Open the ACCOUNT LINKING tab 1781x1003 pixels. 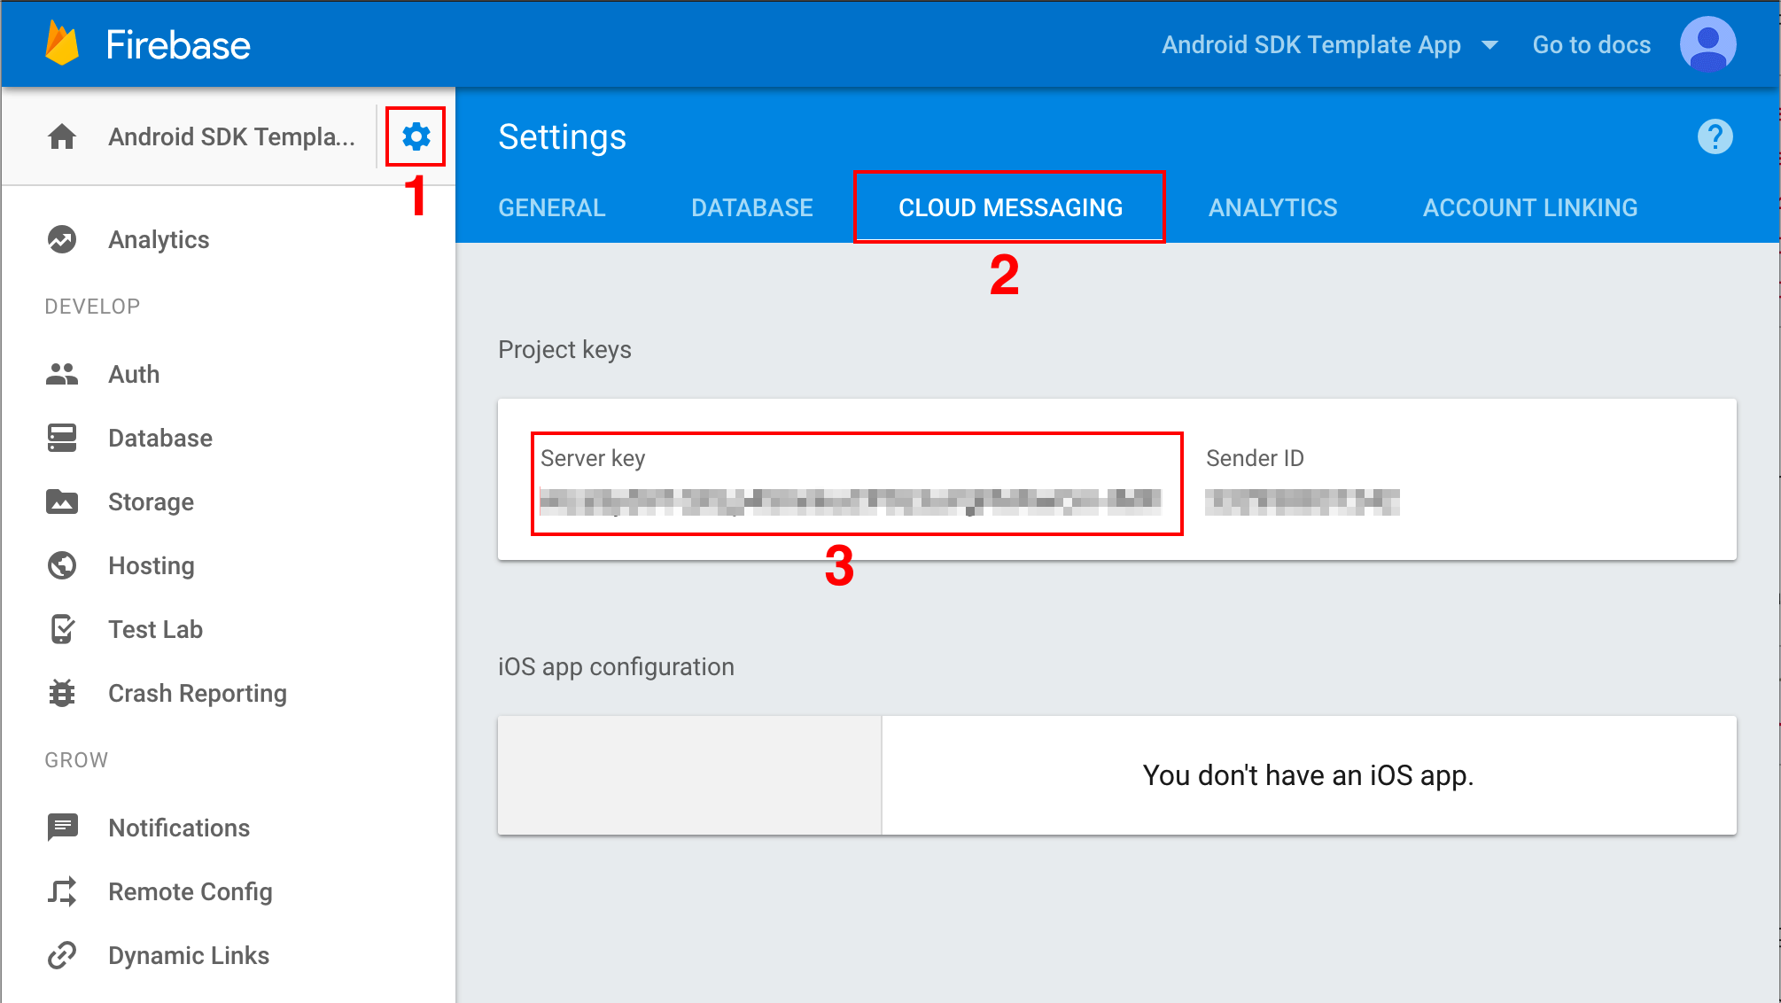coord(1530,207)
